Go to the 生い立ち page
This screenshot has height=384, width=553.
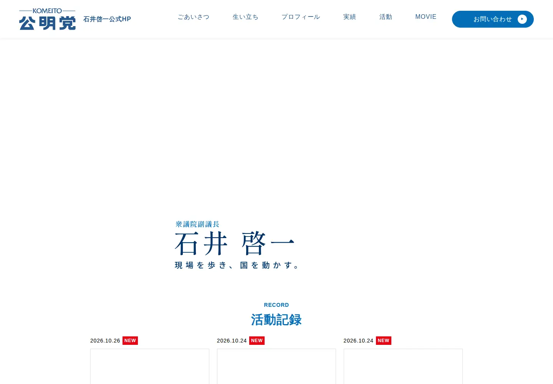(x=245, y=17)
